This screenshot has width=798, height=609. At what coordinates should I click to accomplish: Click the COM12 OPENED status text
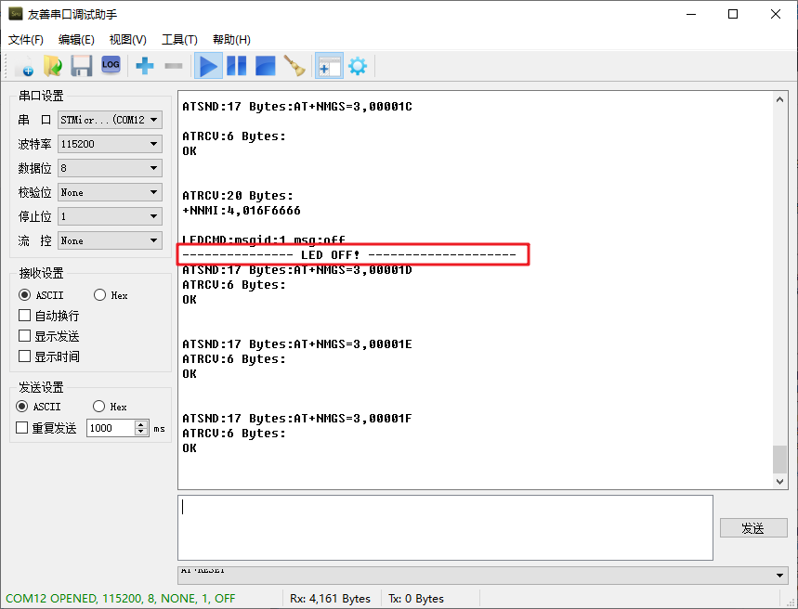[x=121, y=598]
